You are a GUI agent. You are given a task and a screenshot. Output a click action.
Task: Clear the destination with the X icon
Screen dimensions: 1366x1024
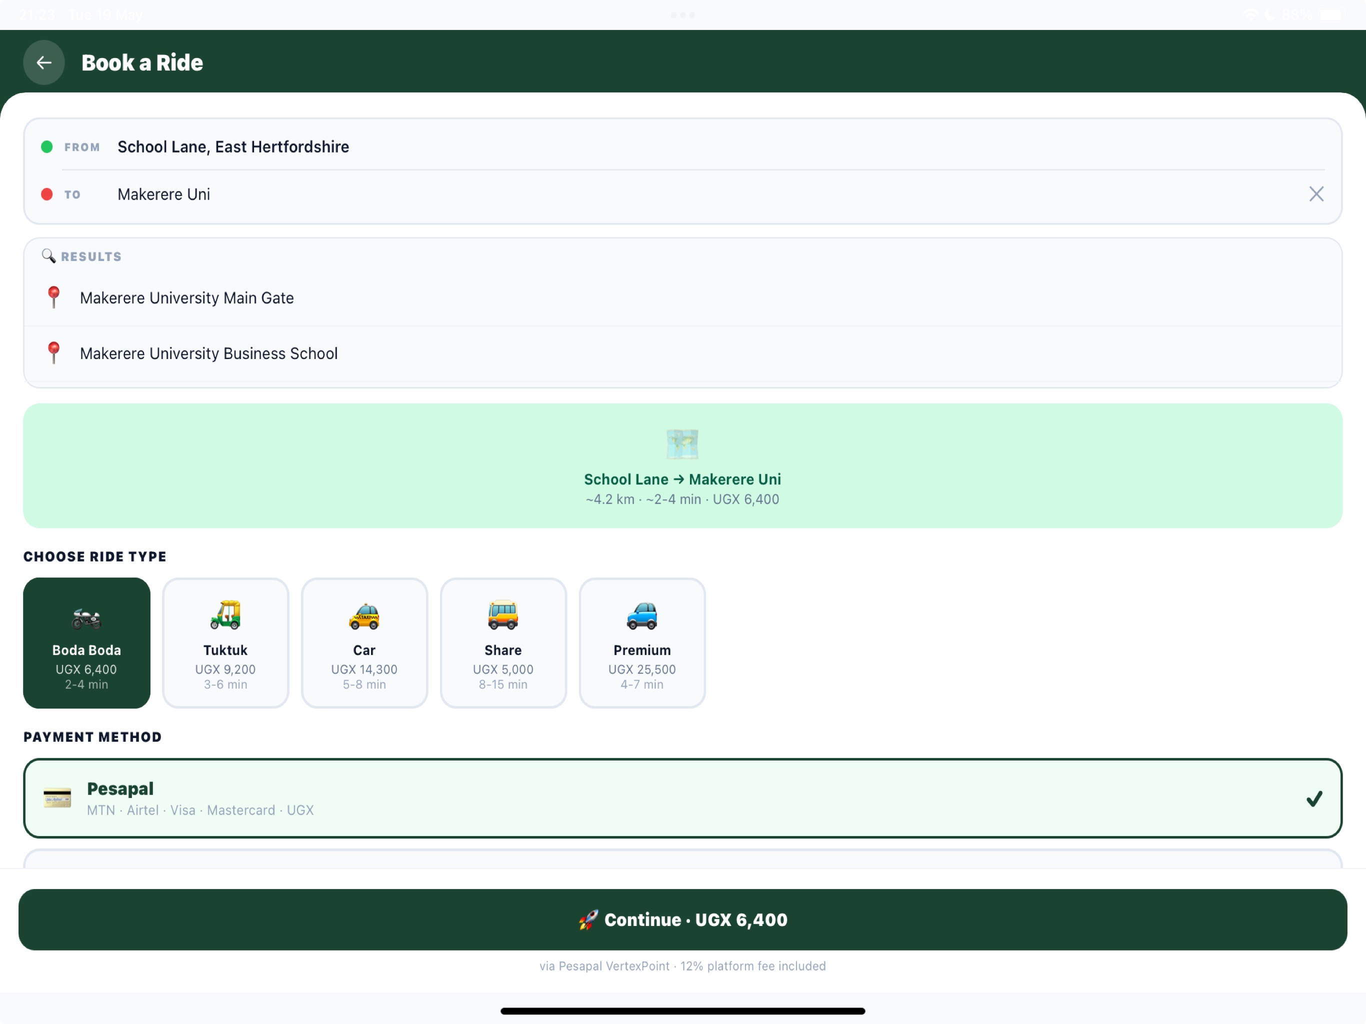pyautogui.click(x=1316, y=194)
